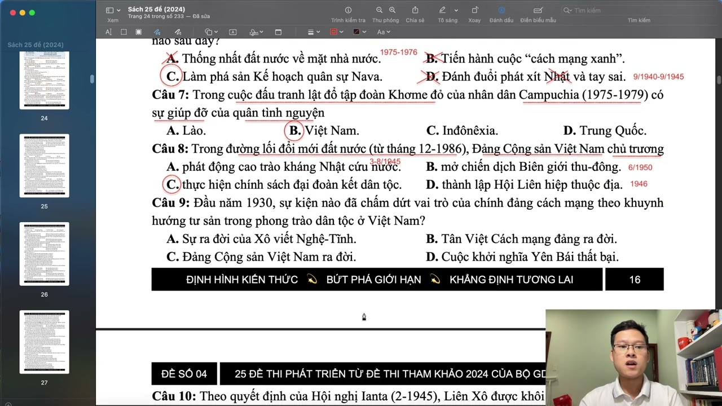Select the Sketch pen tool
This screenshot has width=722, height=406.
pyautogui.click(x=157, y=32)
